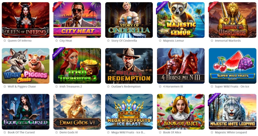This screenshot has width=258, height=136.
Task: Mark City Heat as favorite star
Action: [x=56, y=40]
